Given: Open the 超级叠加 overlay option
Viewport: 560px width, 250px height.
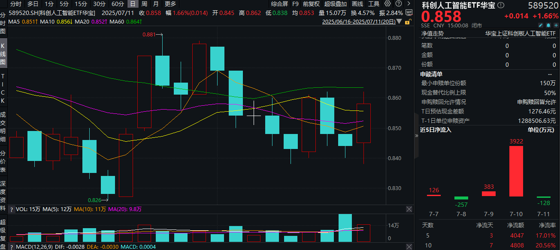Looking at the screenshot, I should click(335, 4).
